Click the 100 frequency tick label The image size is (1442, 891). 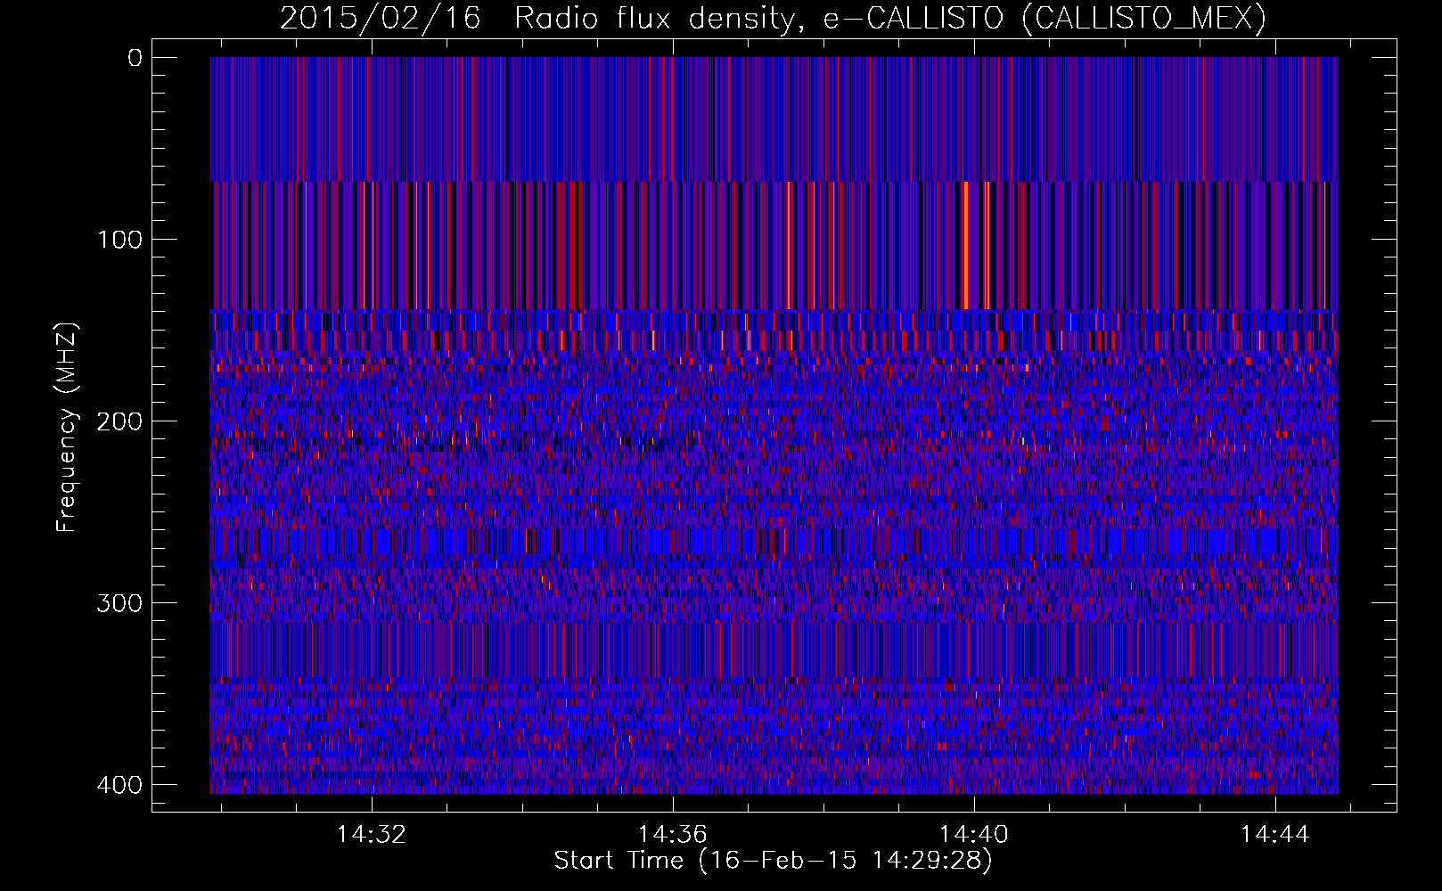(x=119, y=240)
